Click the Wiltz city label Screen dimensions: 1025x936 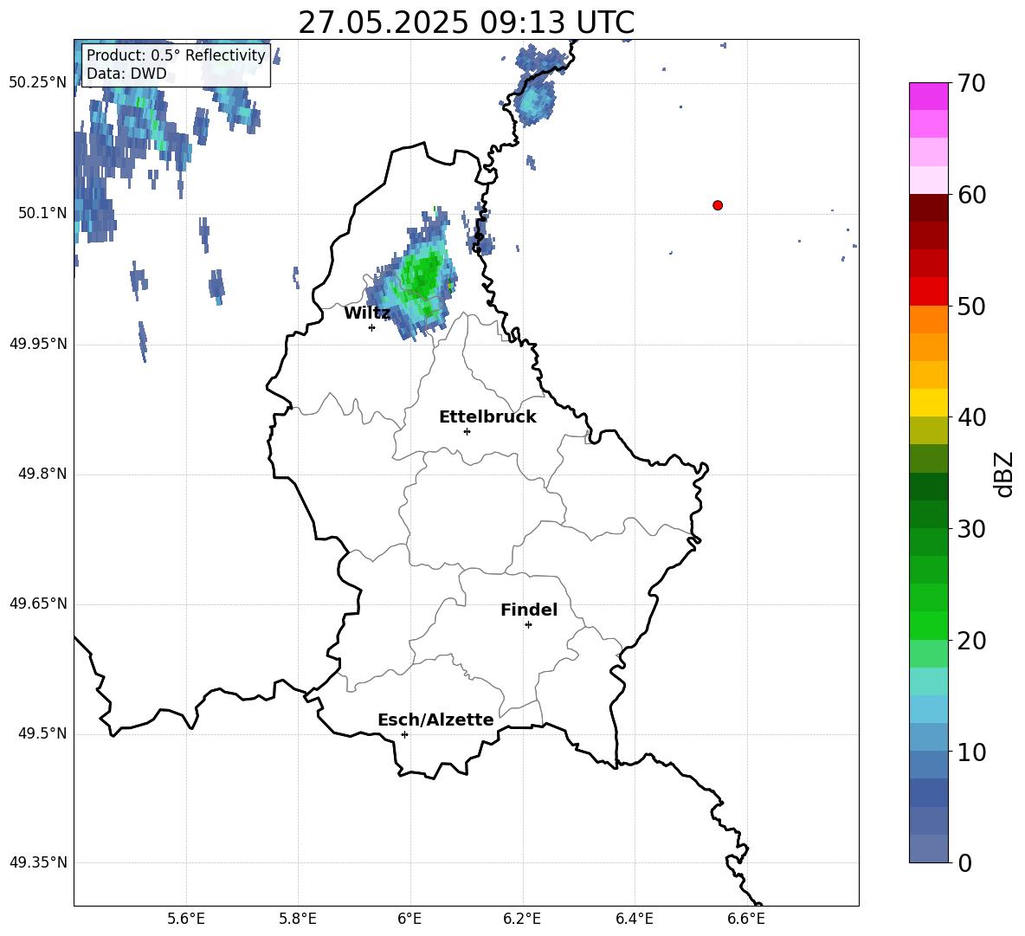367,313
